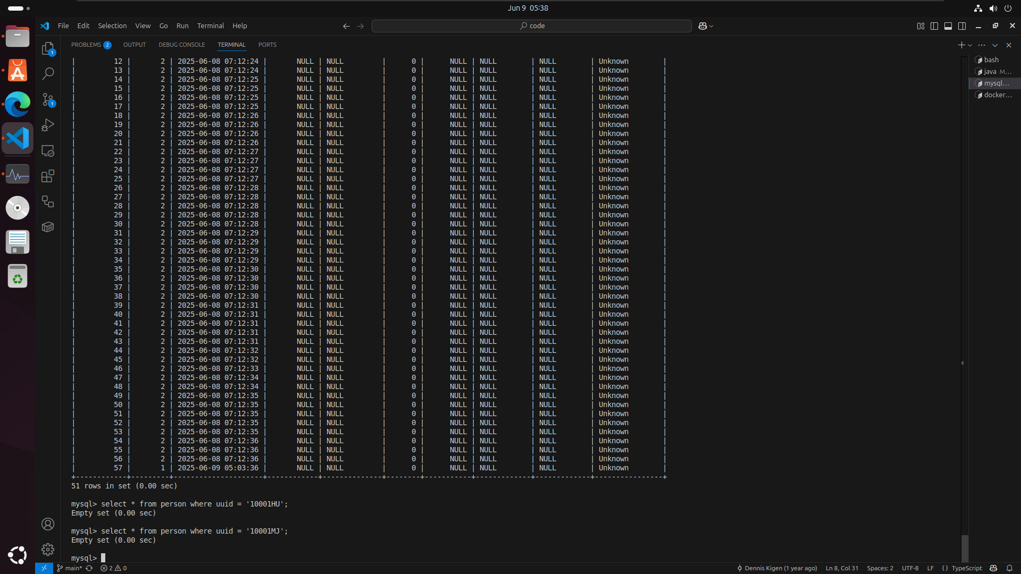Open Ubuntu Software in the dock

pyautogui.click(x=18, y=71)
